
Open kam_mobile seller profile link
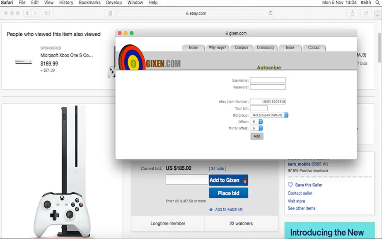(299, 164)
